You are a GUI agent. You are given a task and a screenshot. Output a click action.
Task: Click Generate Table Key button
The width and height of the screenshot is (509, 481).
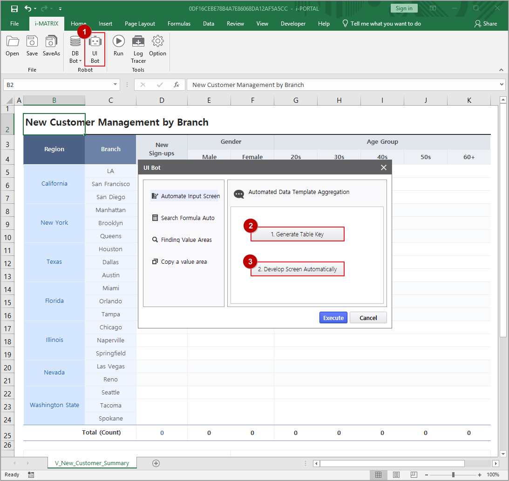[297, 234]
